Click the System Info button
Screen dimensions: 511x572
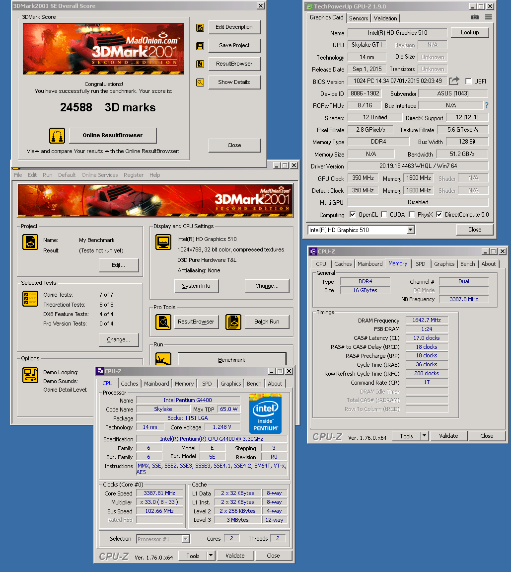click(x=196, y=286)
